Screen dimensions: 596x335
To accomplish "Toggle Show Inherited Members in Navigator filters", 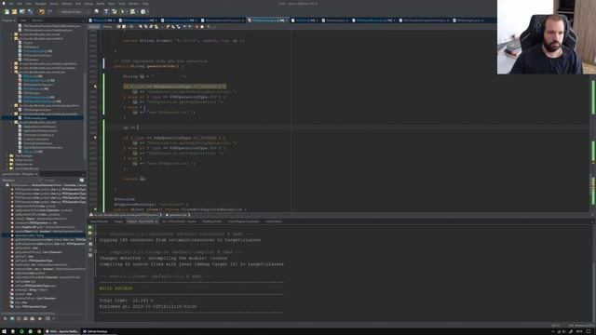I will coord(5,318).
